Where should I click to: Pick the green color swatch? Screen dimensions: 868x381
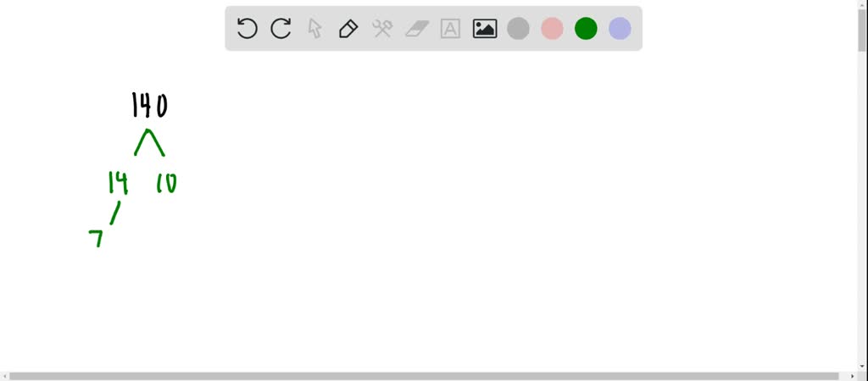[586, 28]
